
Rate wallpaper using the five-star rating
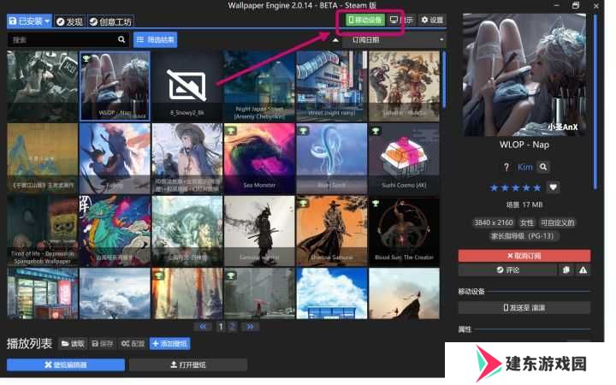click(515, 187)
